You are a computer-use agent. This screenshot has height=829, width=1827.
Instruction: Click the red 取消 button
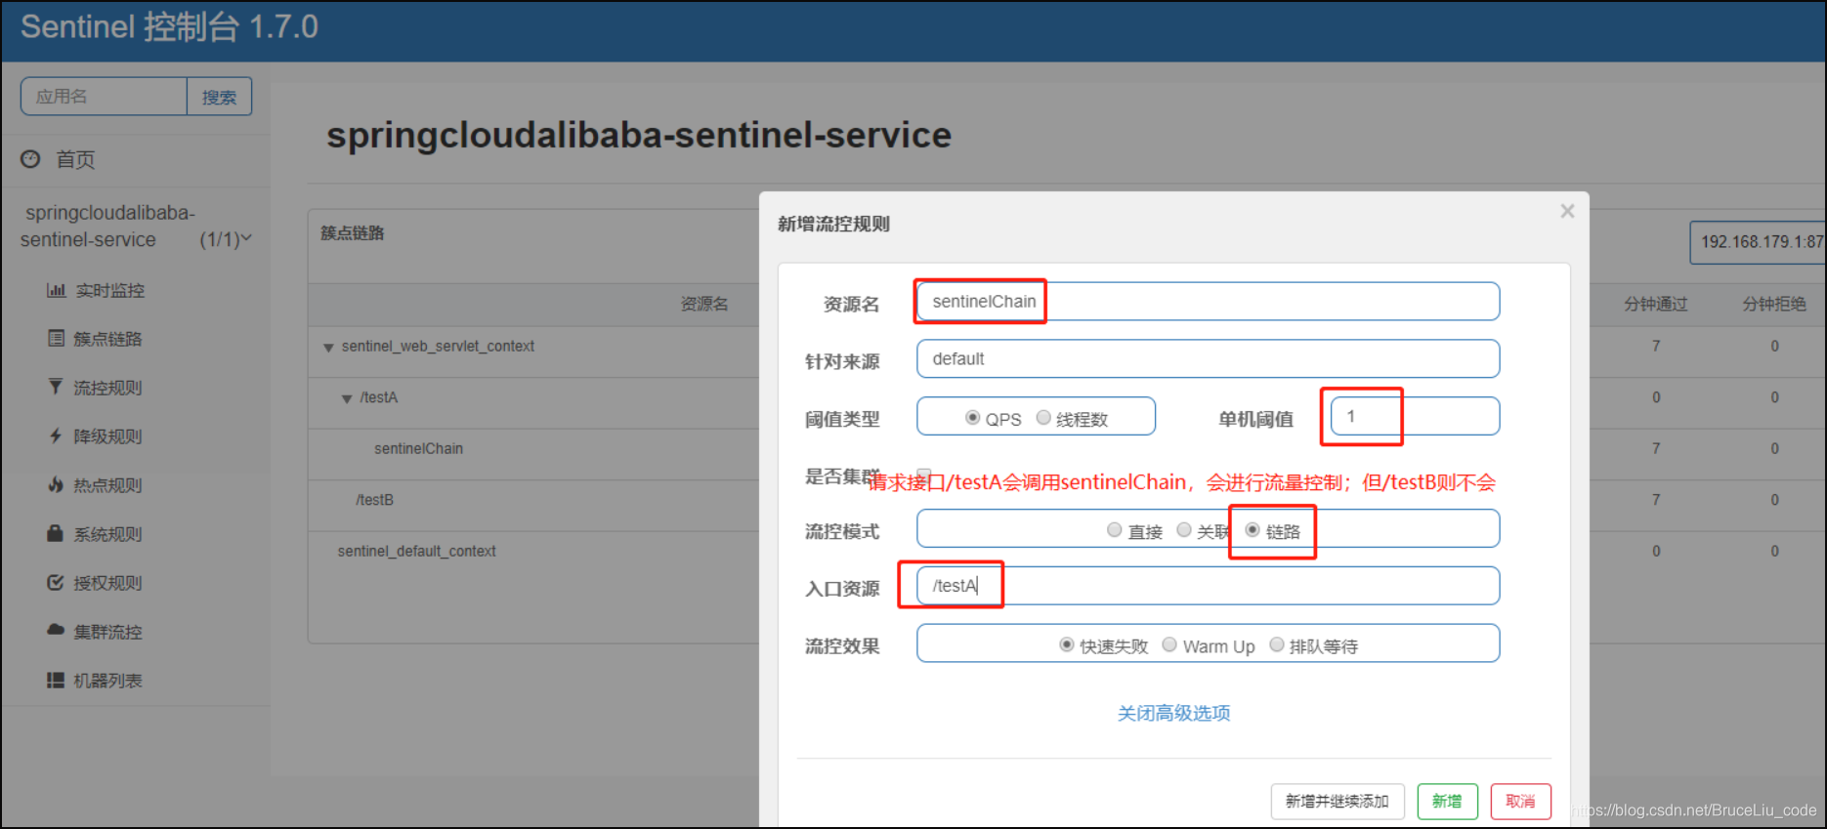(1520, 801)
